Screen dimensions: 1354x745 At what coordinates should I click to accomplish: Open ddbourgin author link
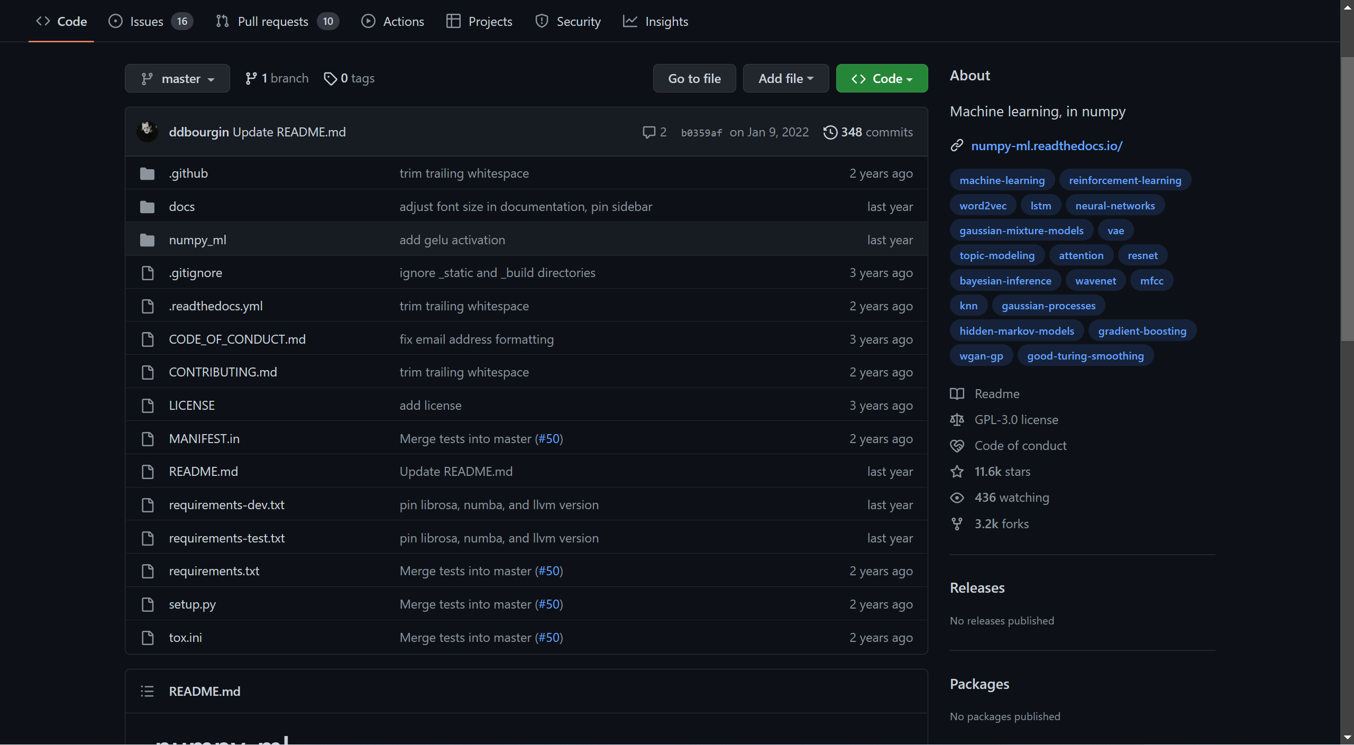198,132
